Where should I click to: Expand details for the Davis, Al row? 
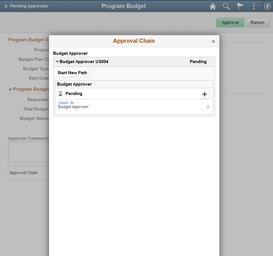(x=208, y=106)
